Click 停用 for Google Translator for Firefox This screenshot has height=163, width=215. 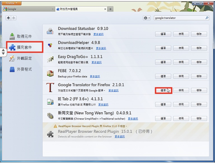coord(181,90)
